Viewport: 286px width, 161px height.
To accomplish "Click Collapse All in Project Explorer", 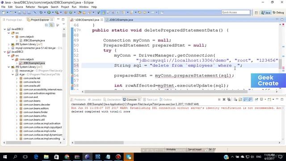I will 46,25.
